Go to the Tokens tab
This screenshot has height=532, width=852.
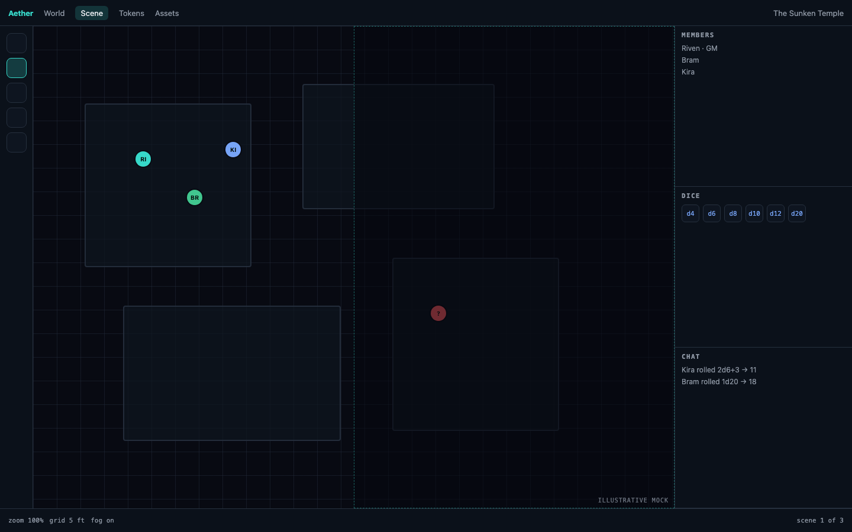point(131,13)
